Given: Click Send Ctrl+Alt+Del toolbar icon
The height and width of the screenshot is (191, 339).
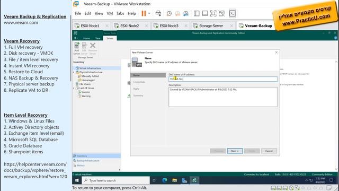Looking at the screenshot, I should [x=158, y=13].
